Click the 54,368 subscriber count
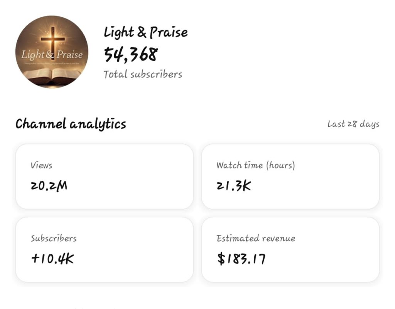This screenshot has width=395, height=309. pos(130,55)
